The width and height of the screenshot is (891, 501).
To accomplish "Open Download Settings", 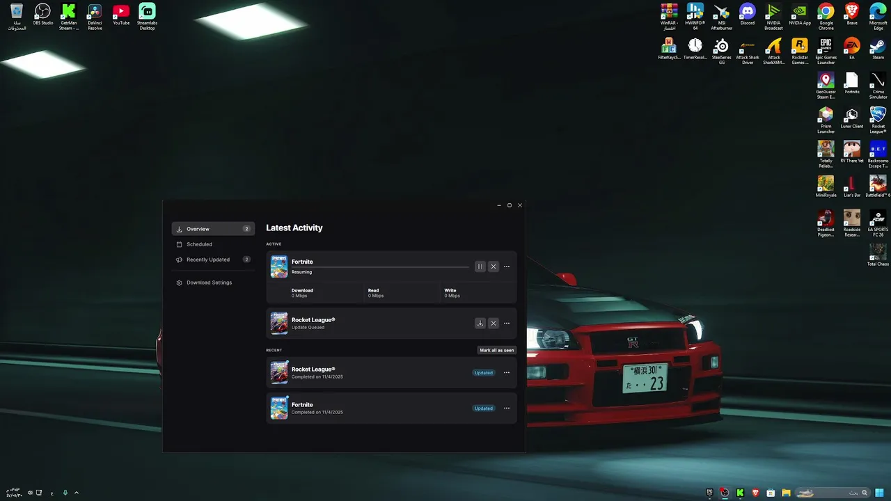I will 213,283.
